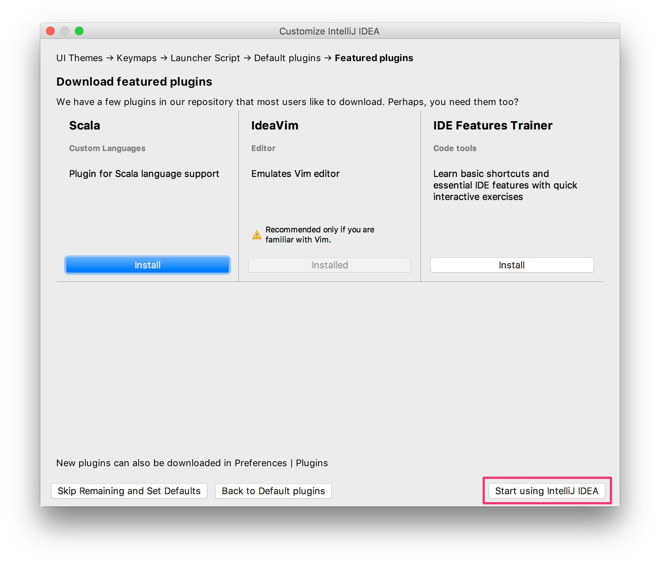This screenshot has width=660, height=564.
Task: Maximize the window with the green button
Action: (79, 31)
